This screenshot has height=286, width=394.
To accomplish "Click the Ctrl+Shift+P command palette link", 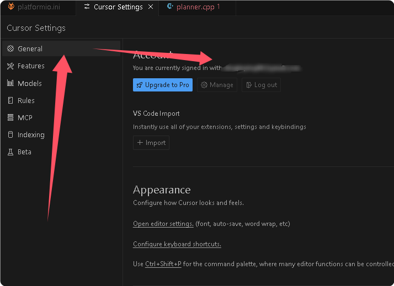I will coord(163,264).
